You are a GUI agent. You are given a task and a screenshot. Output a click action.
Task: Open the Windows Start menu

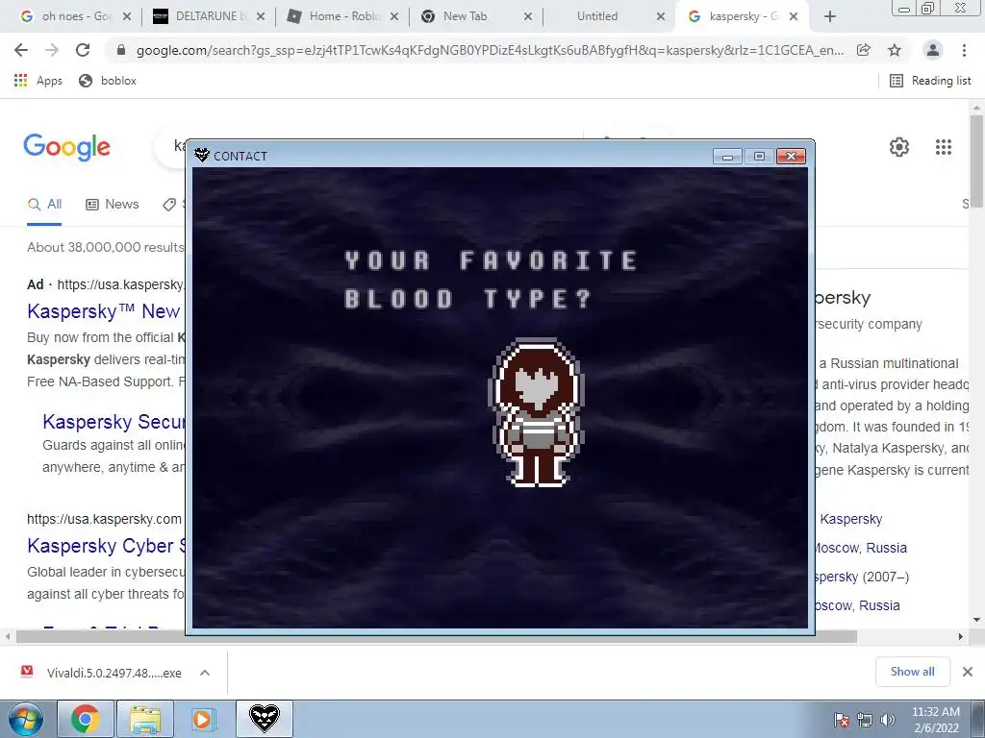25,719
